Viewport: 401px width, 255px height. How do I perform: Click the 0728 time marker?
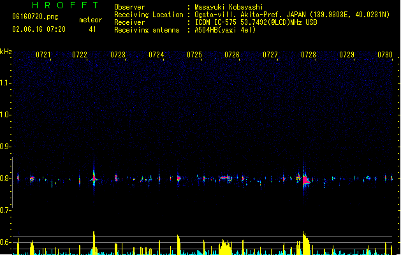pyautogui.click(x=309, y=54)
